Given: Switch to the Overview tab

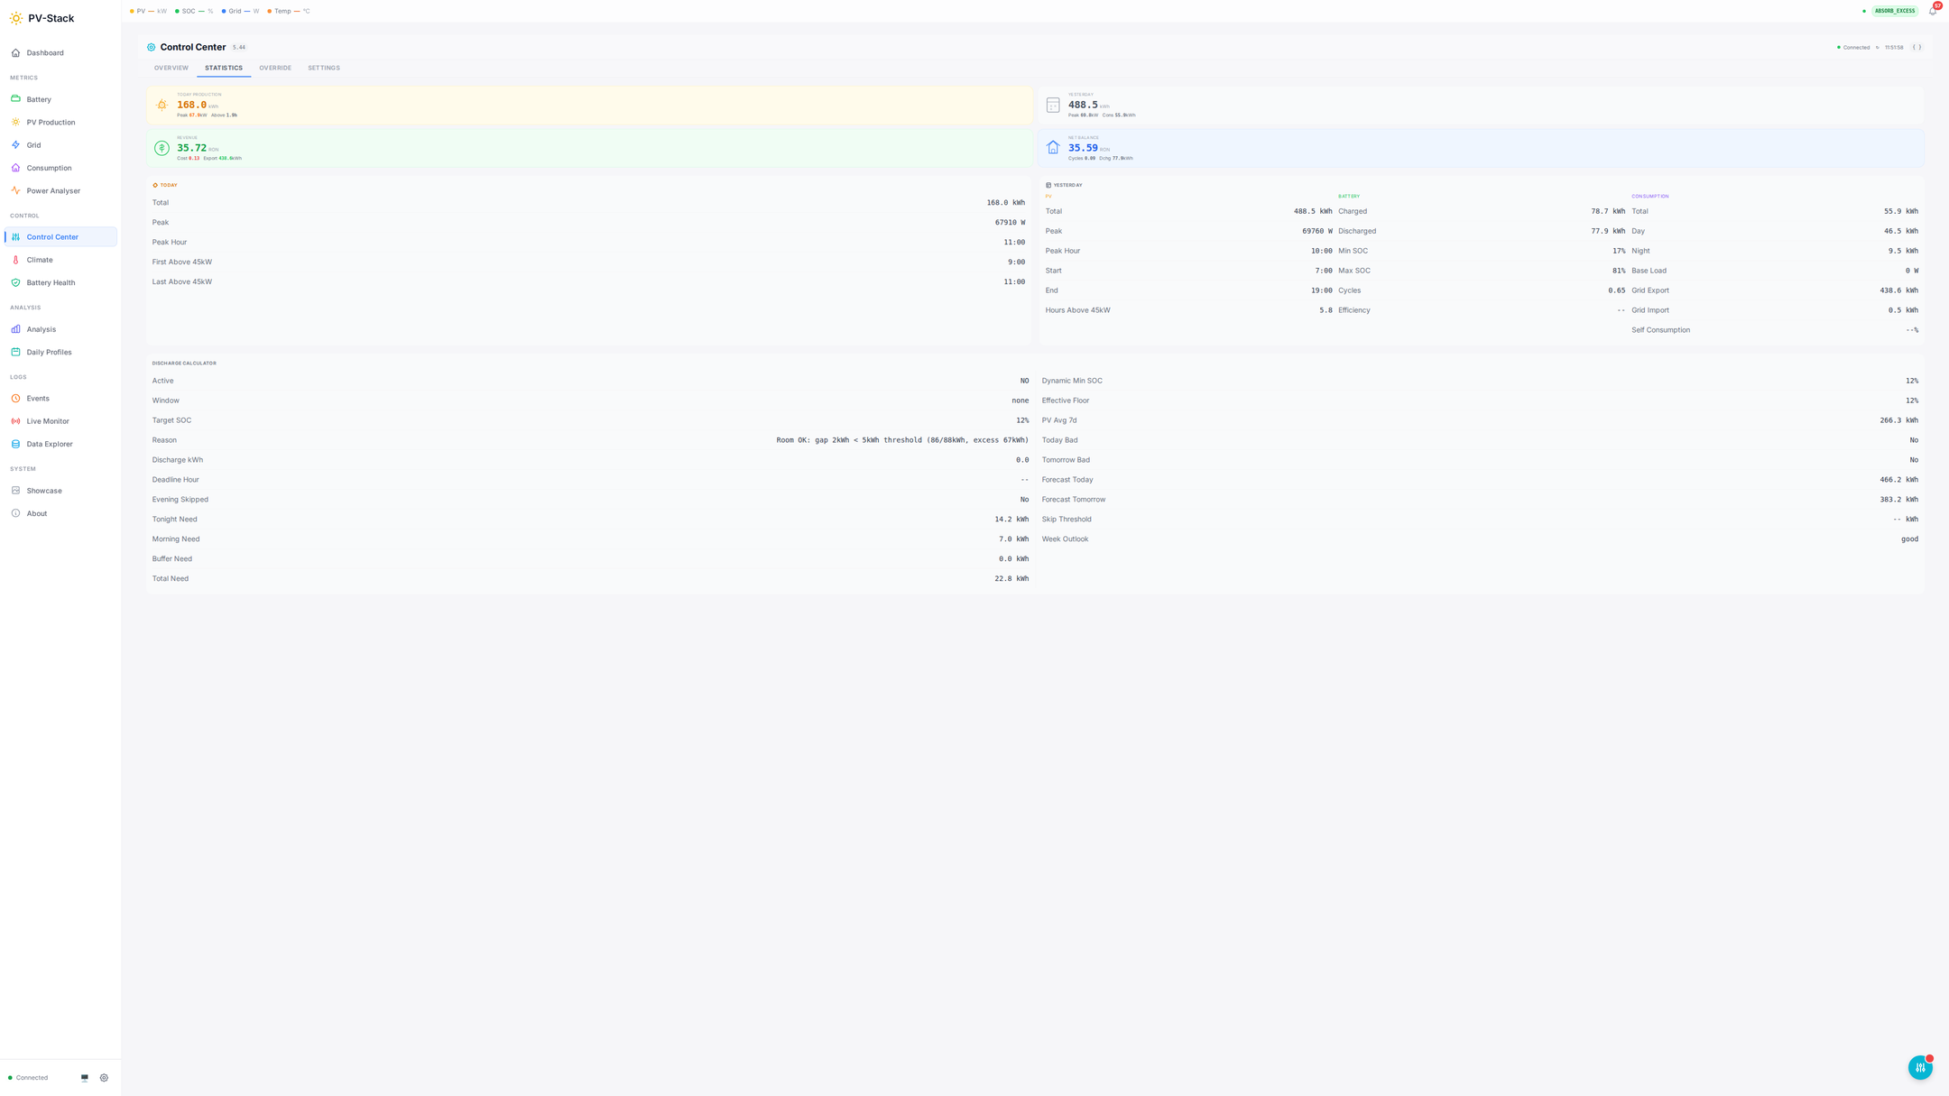Looking at the screenshot, I should click(171, 69).
